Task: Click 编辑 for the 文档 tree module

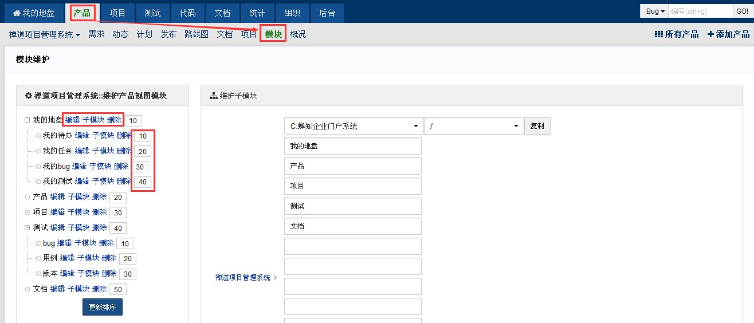Action: point(57,289)
